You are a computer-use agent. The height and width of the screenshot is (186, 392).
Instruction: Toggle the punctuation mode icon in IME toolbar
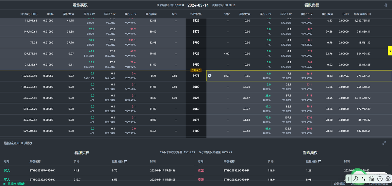click(363, 179)
